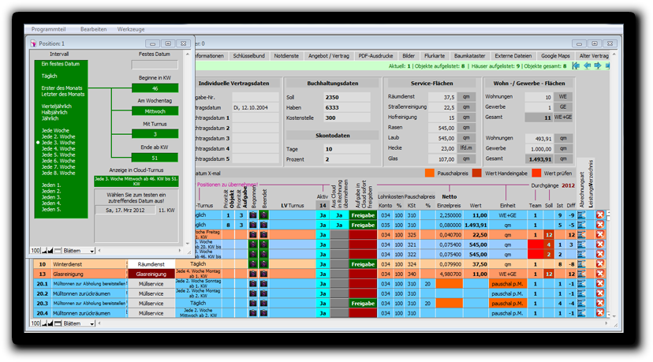Click Skonto Tage field showing 10
Image resolution: width=653 pixels, height=362 pixels.
pos(347,149)
